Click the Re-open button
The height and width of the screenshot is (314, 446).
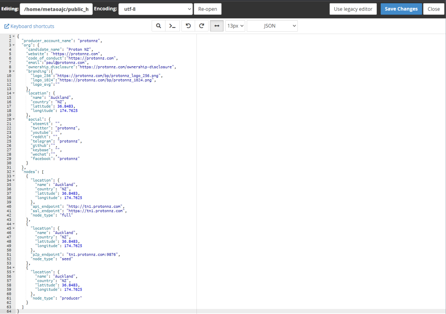coord(208,9)
